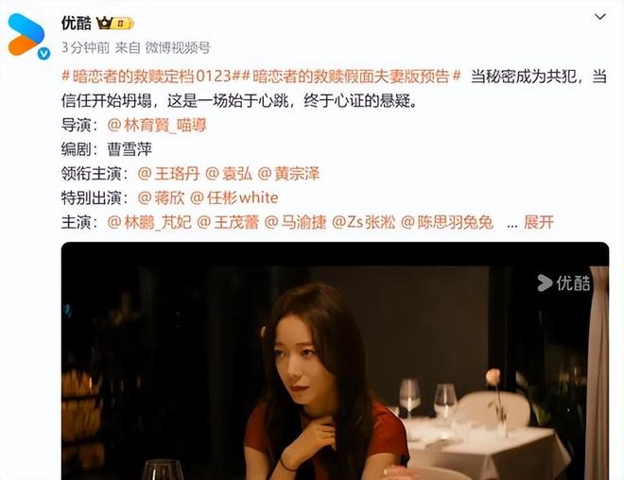624x480 pixels.
Task: Open mention @林鹏_芃妃
Action: pos(149,222)
